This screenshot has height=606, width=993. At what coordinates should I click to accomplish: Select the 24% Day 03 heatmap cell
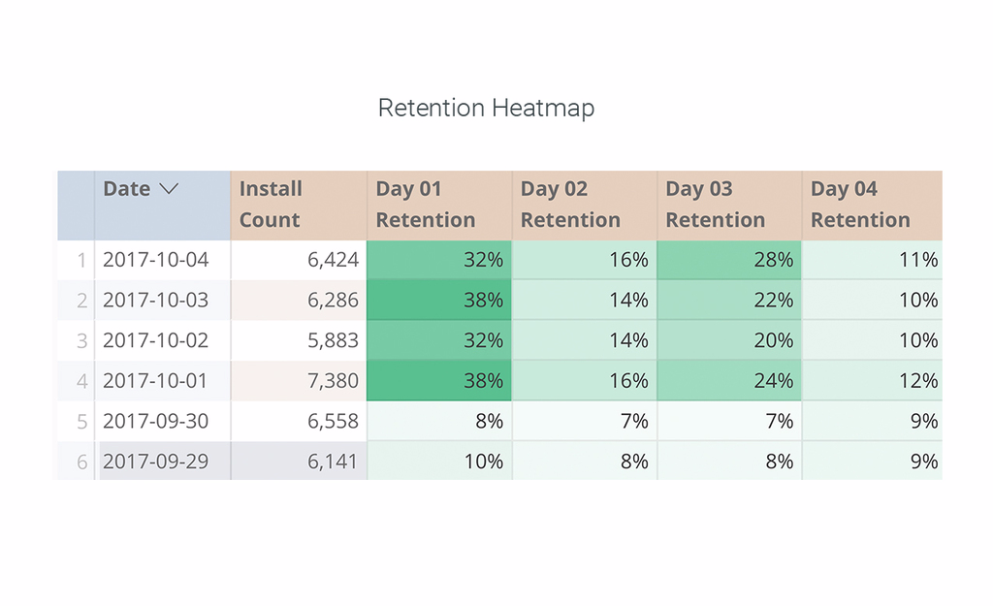click(729, 381)
